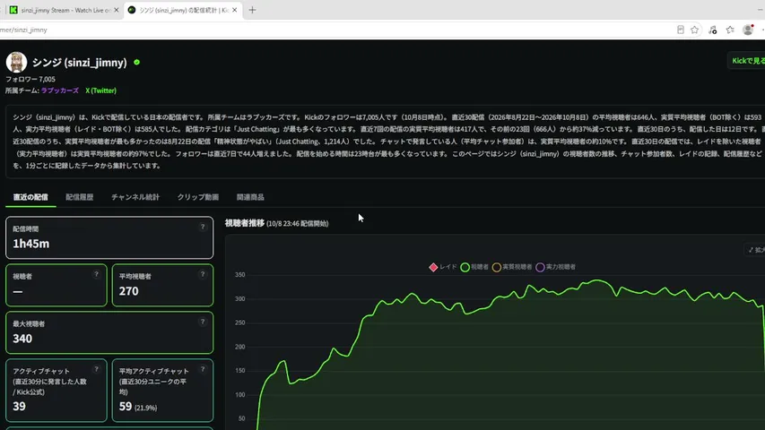Click the シンジ streamer avatar image

pos(16,63)
